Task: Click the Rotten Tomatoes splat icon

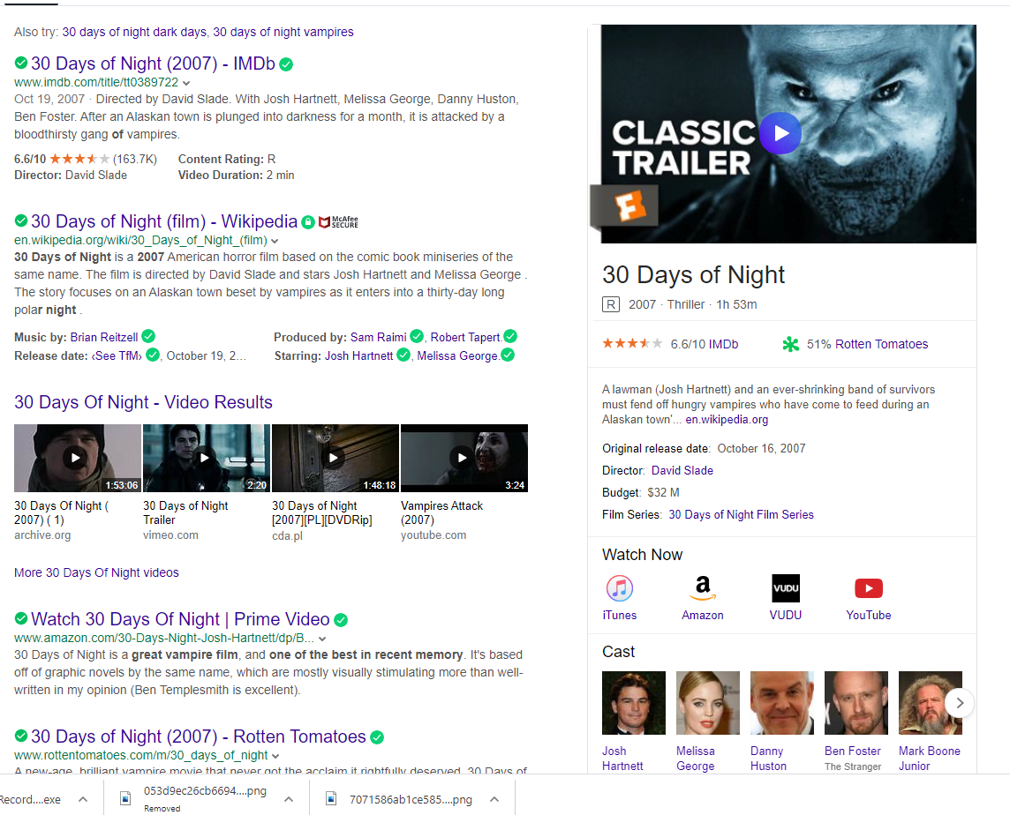Action: (x=790, y=344)
